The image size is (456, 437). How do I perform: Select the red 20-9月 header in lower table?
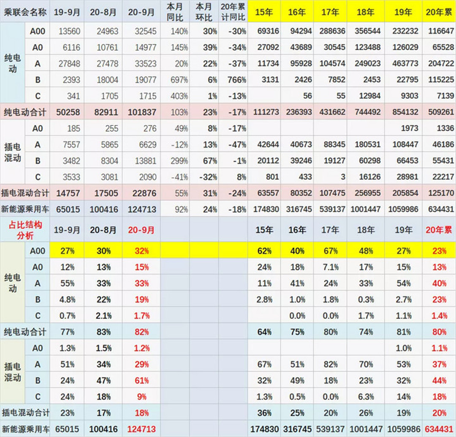142,230
